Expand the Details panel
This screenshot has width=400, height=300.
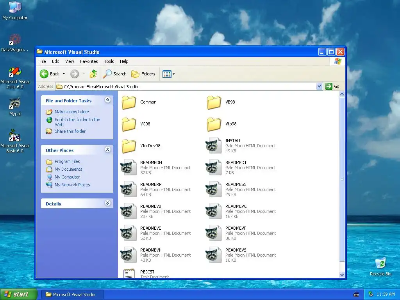click(108, 203)
